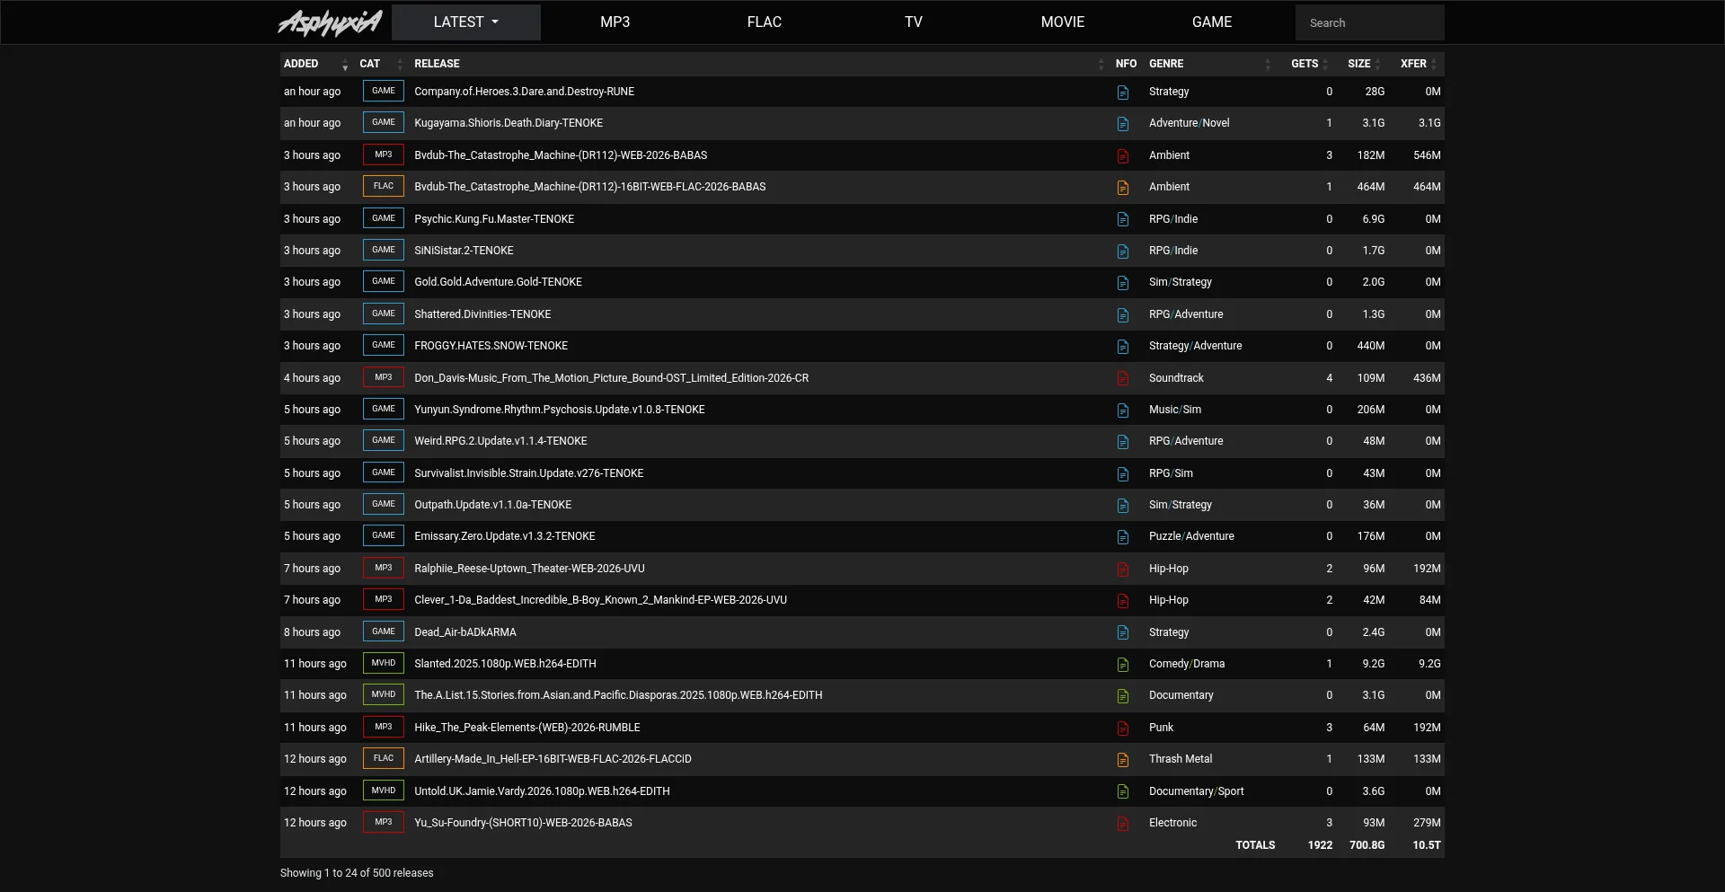Open release Psychic.Kung.Fu.Master-TENOKE

click(494, 219)
